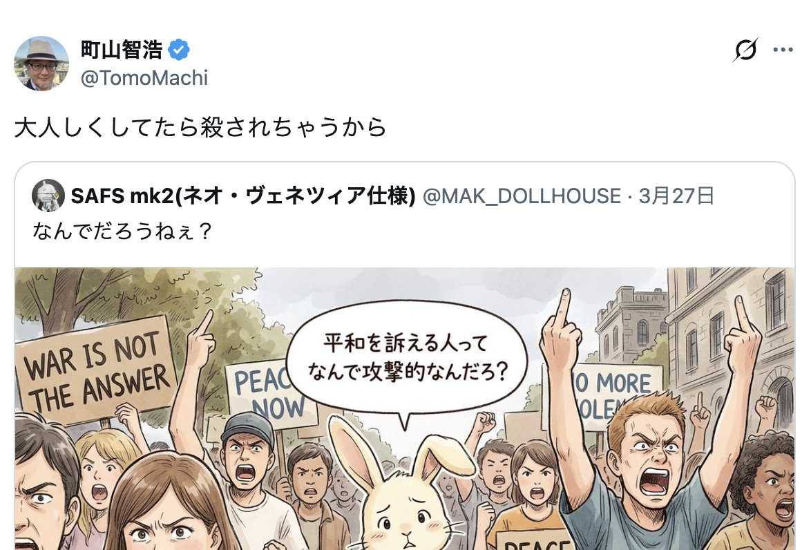Viewport: 811px width, 550px height.
Task: Enlarge the quoted protest cartoon image
Action: pos(405,409)
